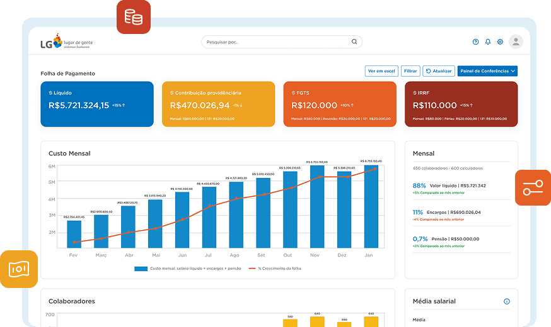The width and height of the screenshot is (551, 327).
Task: Click the Média salarial info icon
Action: point(507,301)
